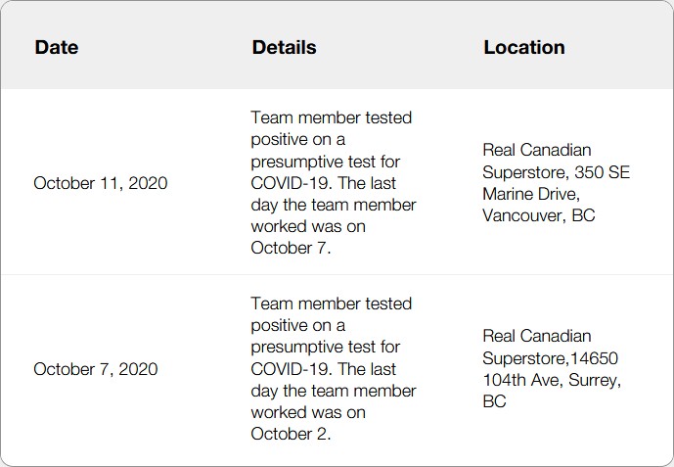Click the Date column header
674x467 pixels.
pos(57,47)
